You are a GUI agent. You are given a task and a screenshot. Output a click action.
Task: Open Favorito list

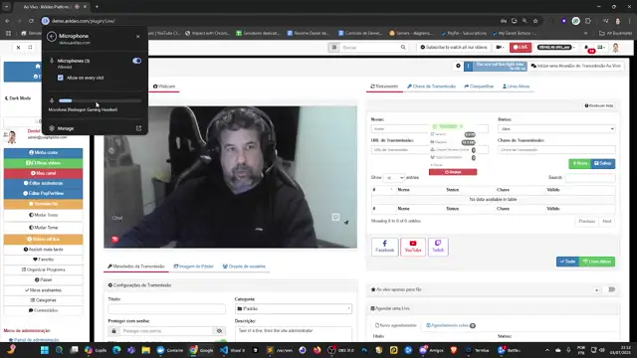43,260
